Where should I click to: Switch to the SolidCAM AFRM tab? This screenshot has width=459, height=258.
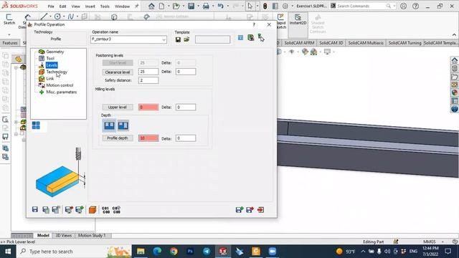click(299, 43)
